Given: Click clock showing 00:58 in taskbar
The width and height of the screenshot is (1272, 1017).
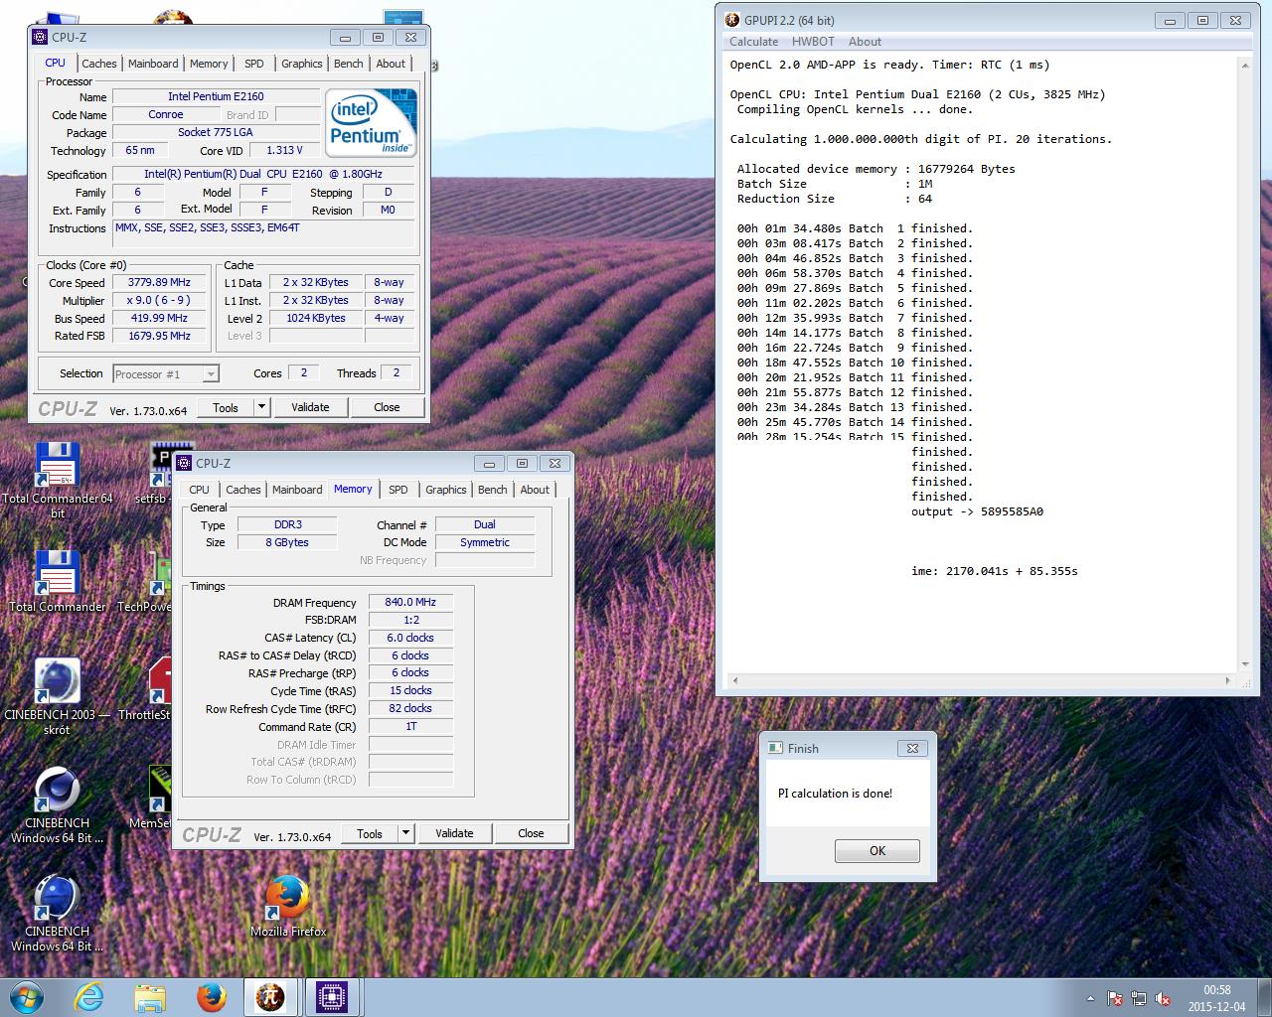Looking at the screenshot, I should pos(1216,997).
